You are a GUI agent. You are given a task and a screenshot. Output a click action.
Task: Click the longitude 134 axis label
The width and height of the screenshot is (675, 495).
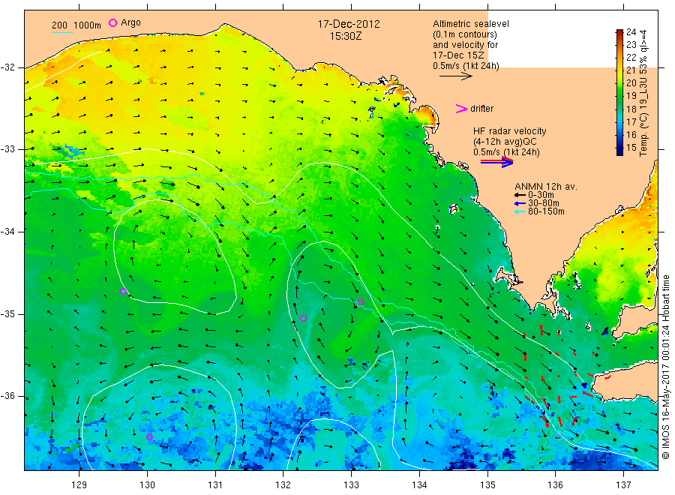tap(419, 484)
